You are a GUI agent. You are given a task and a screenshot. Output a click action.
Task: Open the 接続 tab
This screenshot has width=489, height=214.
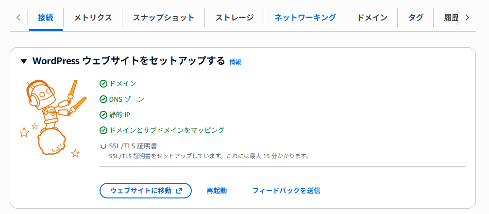point(46,18)
